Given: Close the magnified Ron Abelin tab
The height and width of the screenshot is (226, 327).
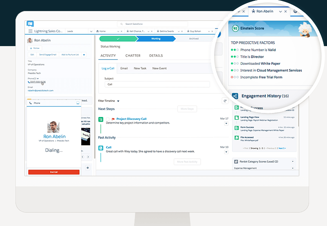Looking at the screenshot, I should [285, 11].
